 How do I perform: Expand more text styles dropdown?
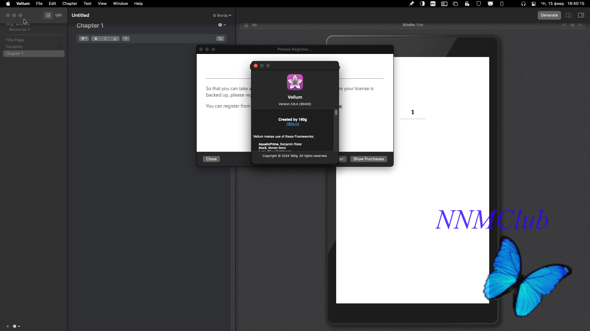tap(126, 39)
